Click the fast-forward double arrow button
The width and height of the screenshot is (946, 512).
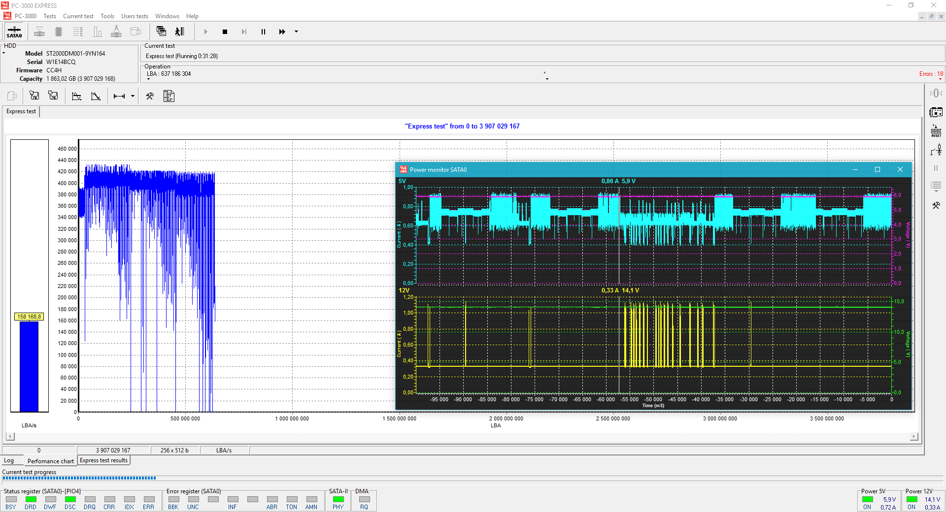(x=282, y=32)
